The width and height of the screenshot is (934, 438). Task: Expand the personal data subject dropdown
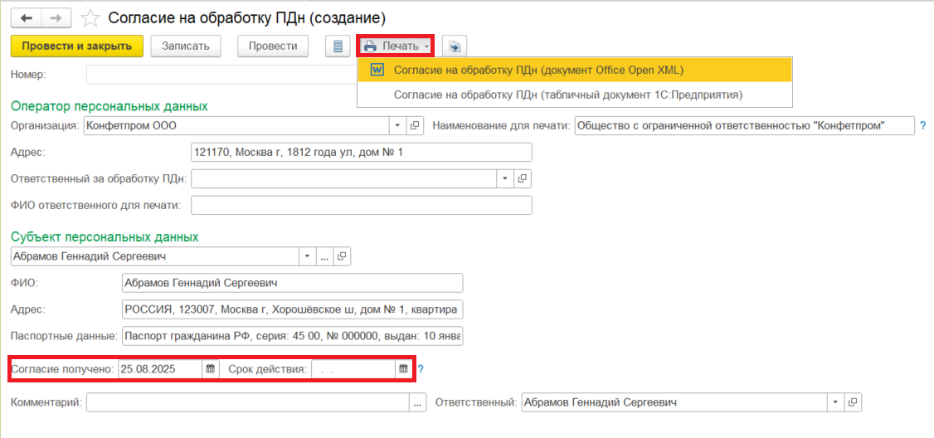307,256
